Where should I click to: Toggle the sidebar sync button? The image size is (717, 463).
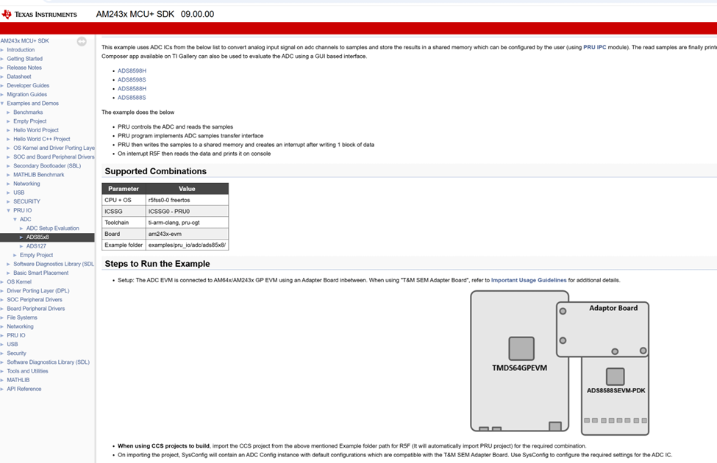(x=82, y=42)
